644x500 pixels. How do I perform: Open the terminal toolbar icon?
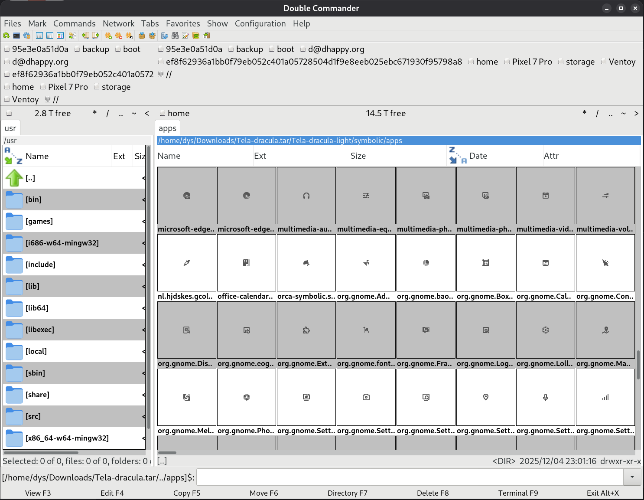16,36
